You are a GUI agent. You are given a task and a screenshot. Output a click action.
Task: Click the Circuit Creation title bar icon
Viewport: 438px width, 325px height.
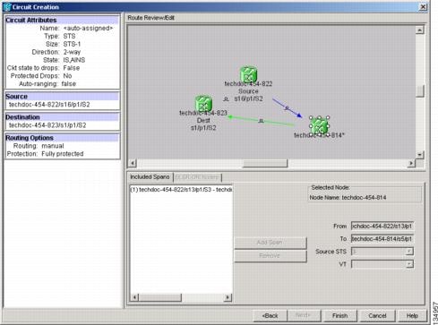pyautogui.click(x=7, y=6)
